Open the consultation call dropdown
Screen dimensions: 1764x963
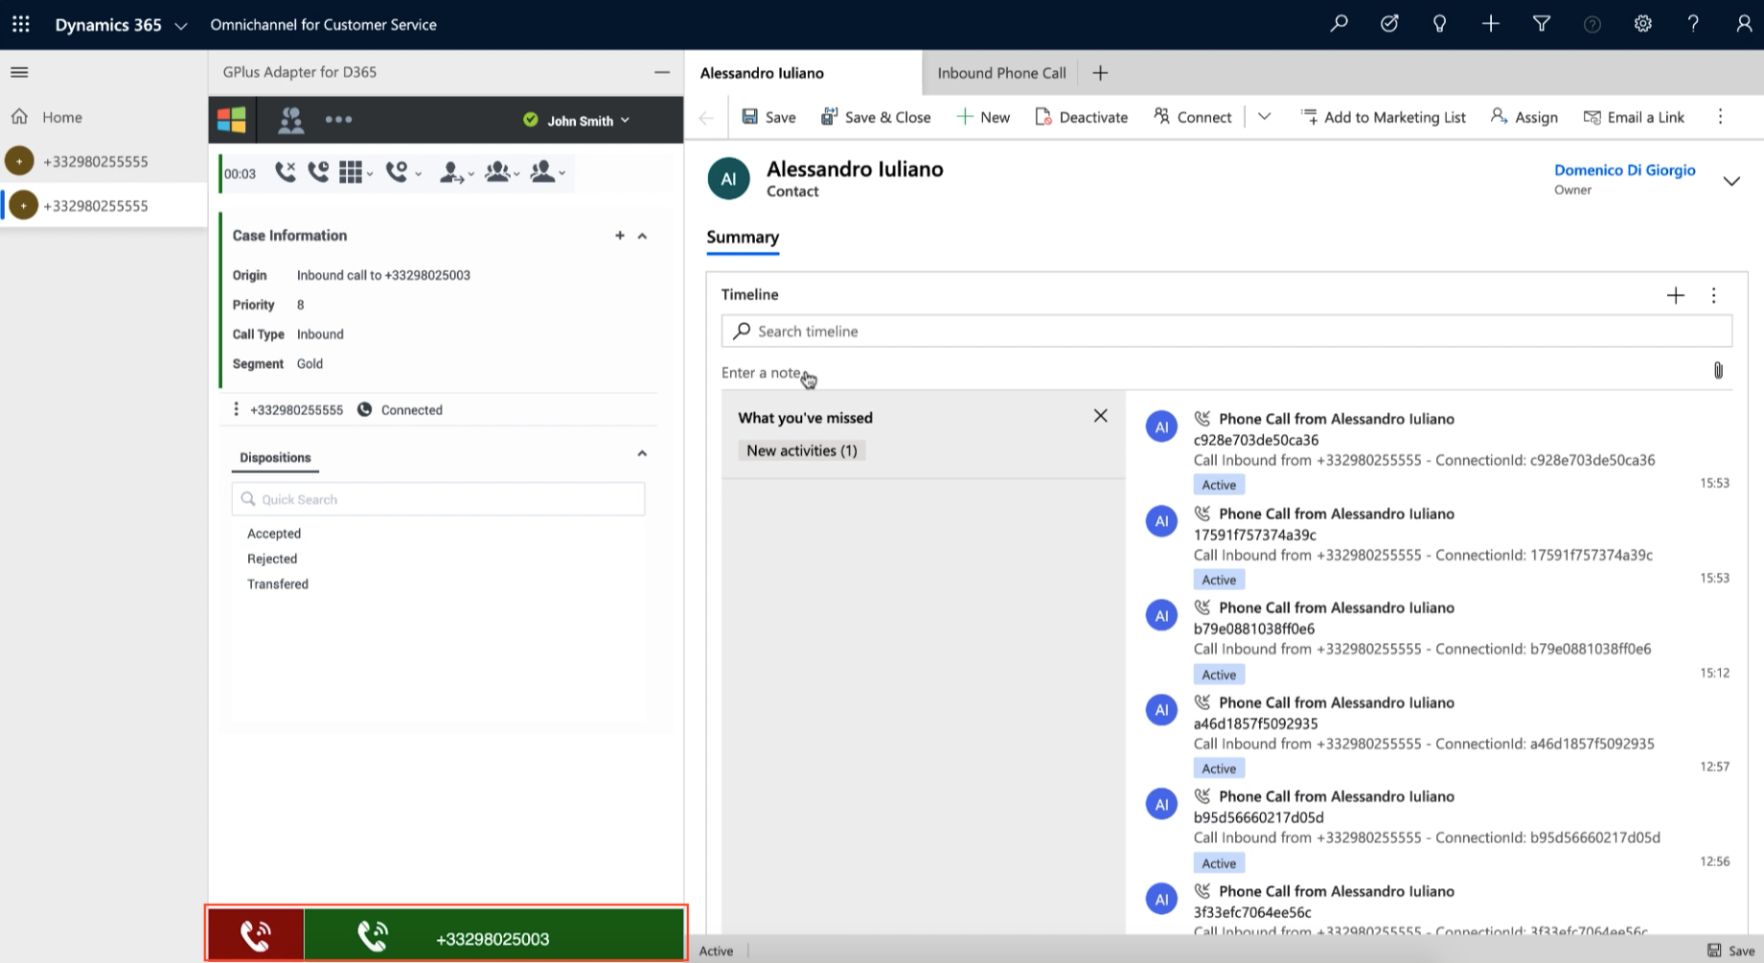coord(547,172)
